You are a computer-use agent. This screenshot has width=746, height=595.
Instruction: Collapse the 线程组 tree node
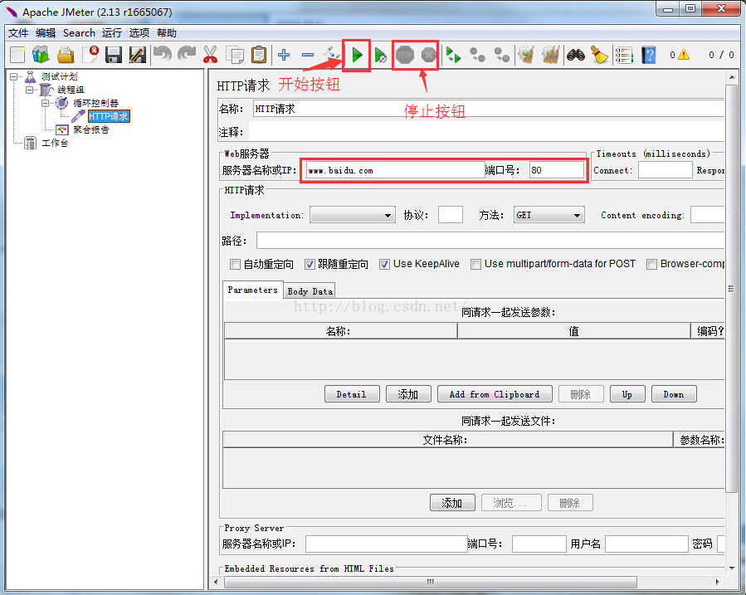[x=30, y=90]
